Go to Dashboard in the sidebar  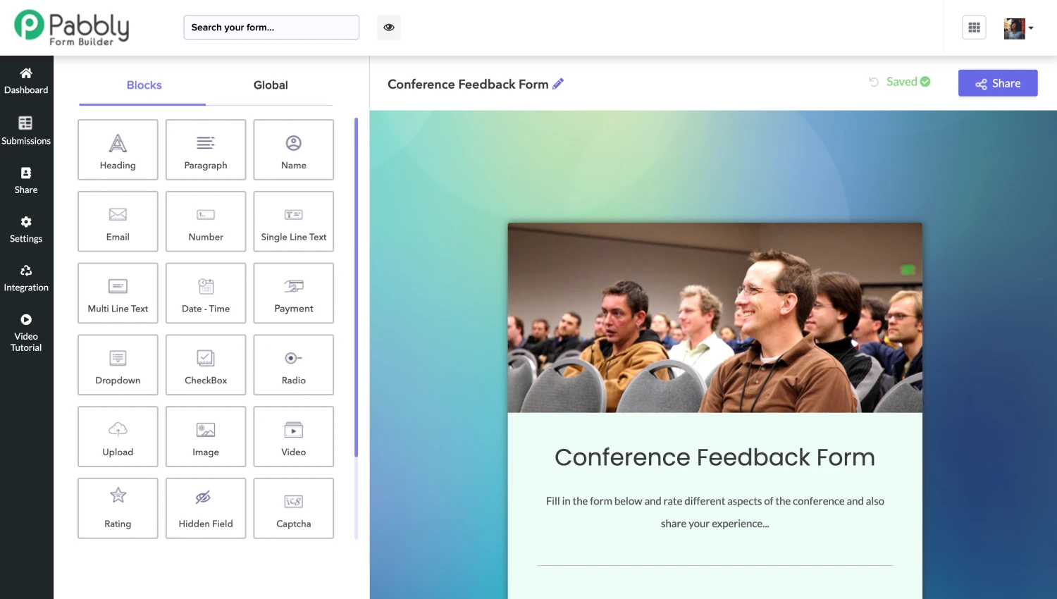26,81
